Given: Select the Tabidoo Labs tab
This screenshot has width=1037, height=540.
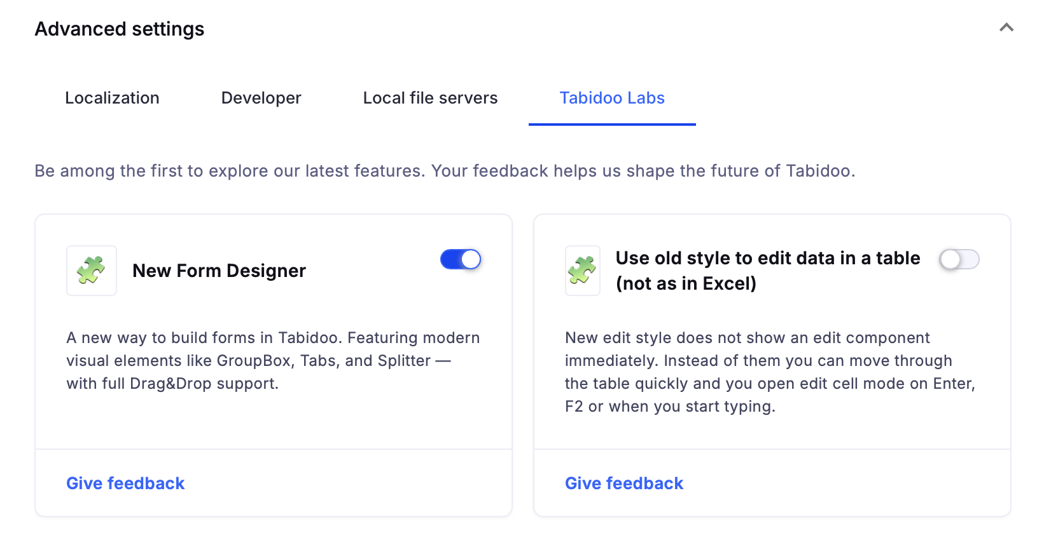Looking at the screenshot, I should pos(612,98).
